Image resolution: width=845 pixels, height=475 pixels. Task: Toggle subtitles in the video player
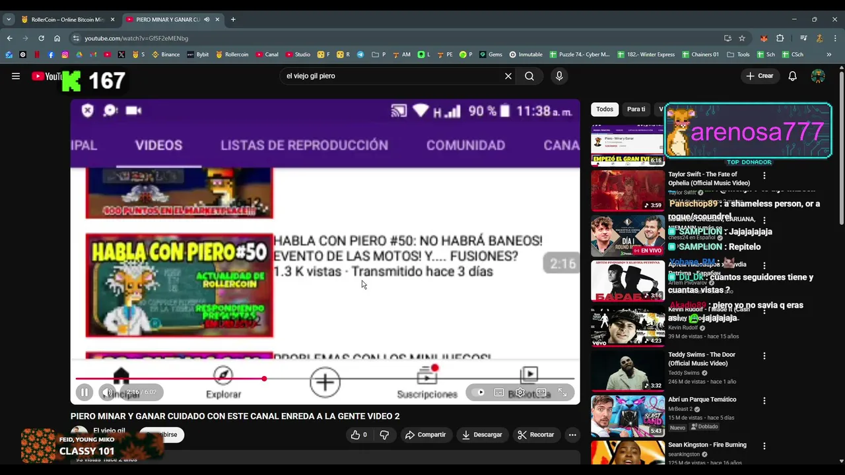tap(499, 393)
